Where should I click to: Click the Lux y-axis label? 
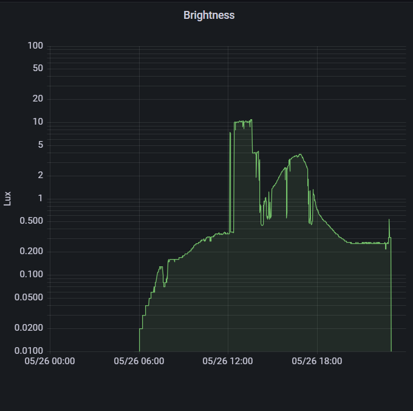coord(8,198)
